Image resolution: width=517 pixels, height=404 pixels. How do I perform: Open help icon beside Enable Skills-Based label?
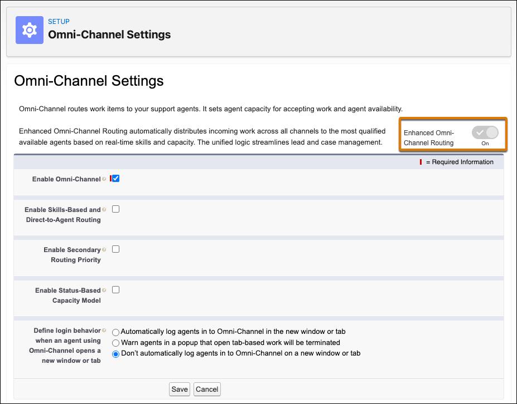pos(104,210)
